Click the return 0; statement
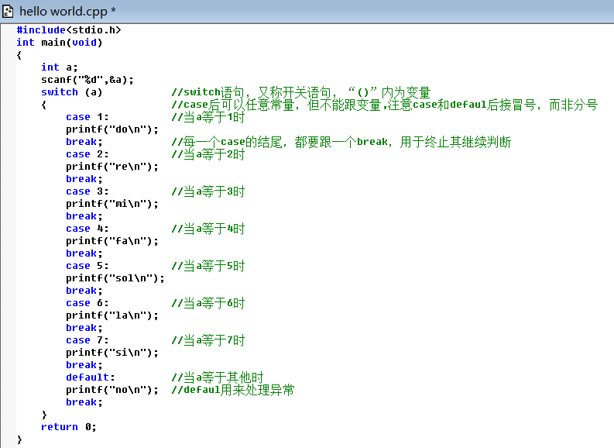Viewport: 614px width, 448px height. [69, 427]
